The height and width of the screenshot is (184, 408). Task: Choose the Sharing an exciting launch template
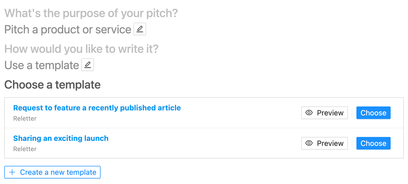[x=373, y=143]
